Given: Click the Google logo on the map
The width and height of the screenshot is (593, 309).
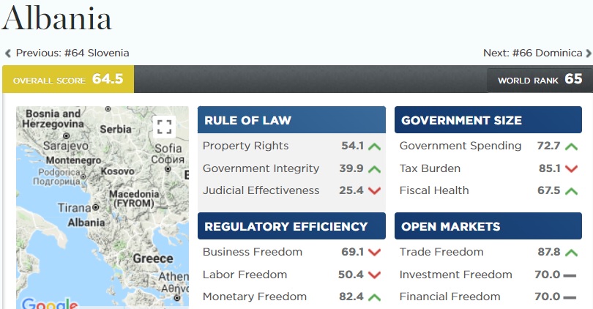Looking at the screenshot, I should tap(49, 303).
